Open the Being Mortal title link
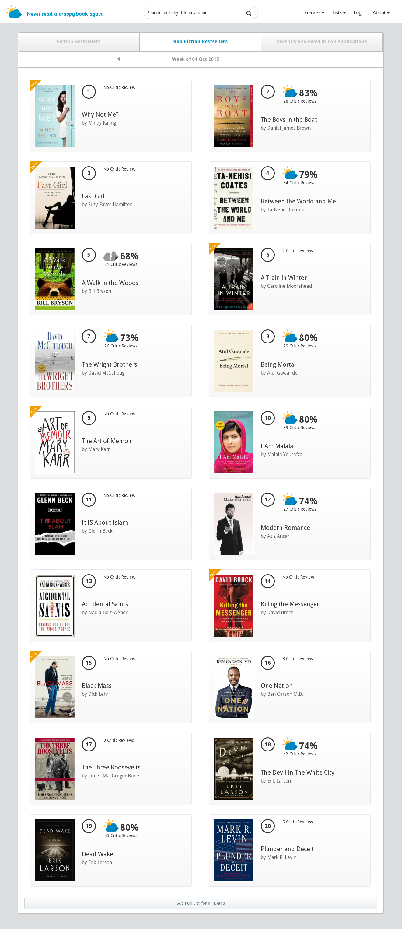Screen dimensions: 402x929 tap(278, 364)
